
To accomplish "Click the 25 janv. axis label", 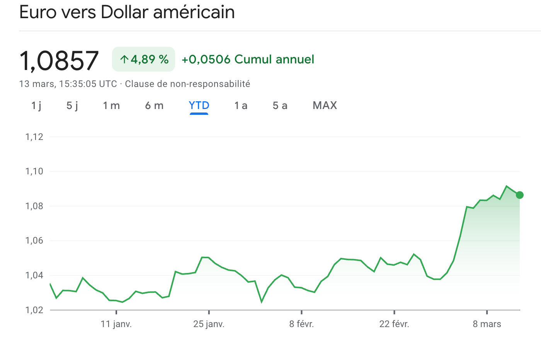I will point(209,324).
